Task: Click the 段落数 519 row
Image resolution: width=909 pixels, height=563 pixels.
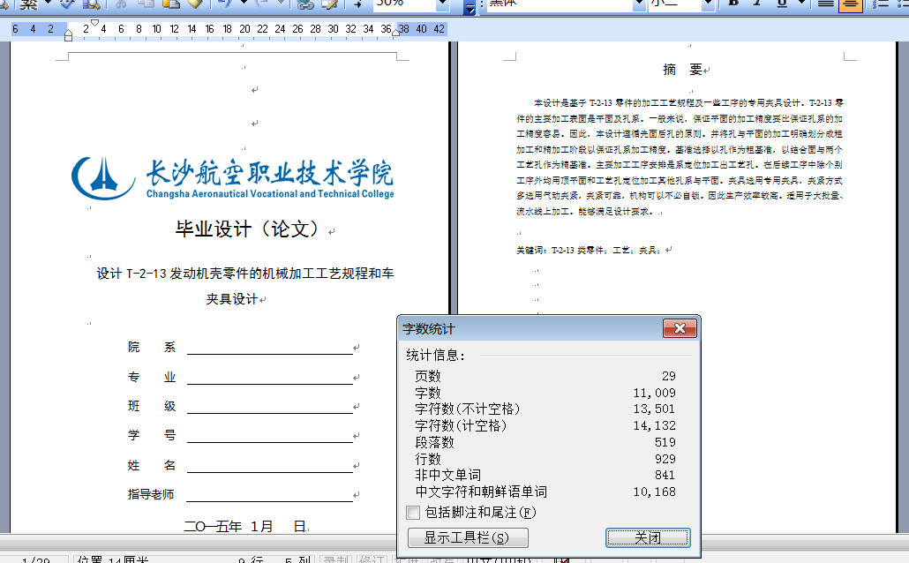Action: (545, 442)
